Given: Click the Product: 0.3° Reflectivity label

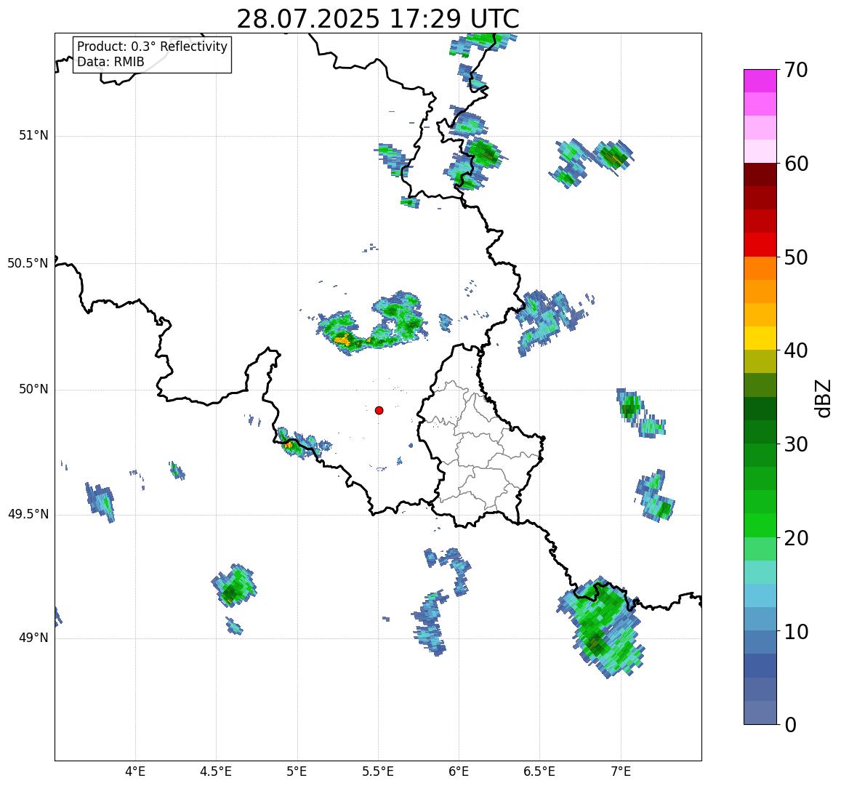Looking at the screenshot, I should pyautogui.click(x=153, y=47).
